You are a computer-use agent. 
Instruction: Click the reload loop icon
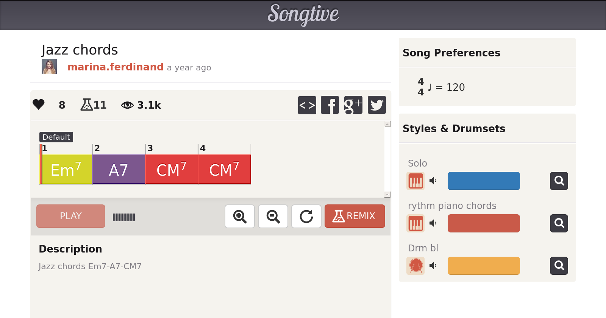coord(306,217)
